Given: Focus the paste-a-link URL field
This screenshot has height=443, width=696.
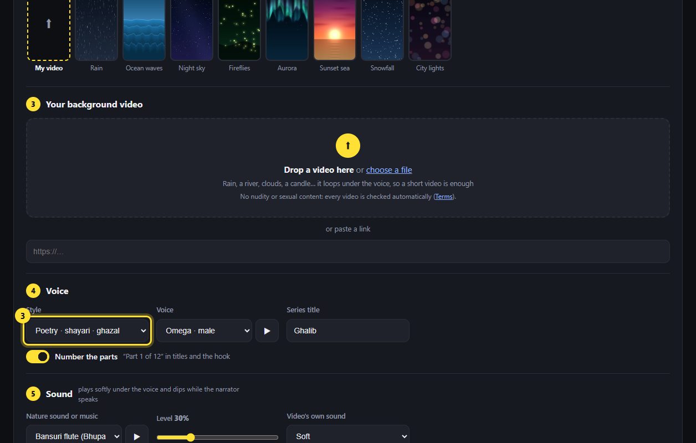Looking at the screenshot, I should (348, 251).
